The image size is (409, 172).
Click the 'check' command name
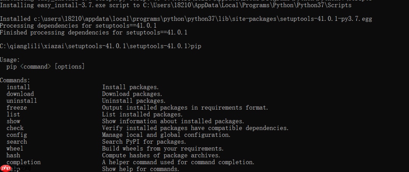(x=15, y=128)
